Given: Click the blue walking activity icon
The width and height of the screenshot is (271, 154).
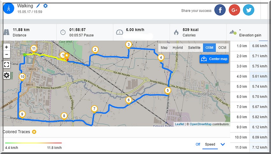Looking at the screenshot, I should pyautogui.click(x=8, y=9).
